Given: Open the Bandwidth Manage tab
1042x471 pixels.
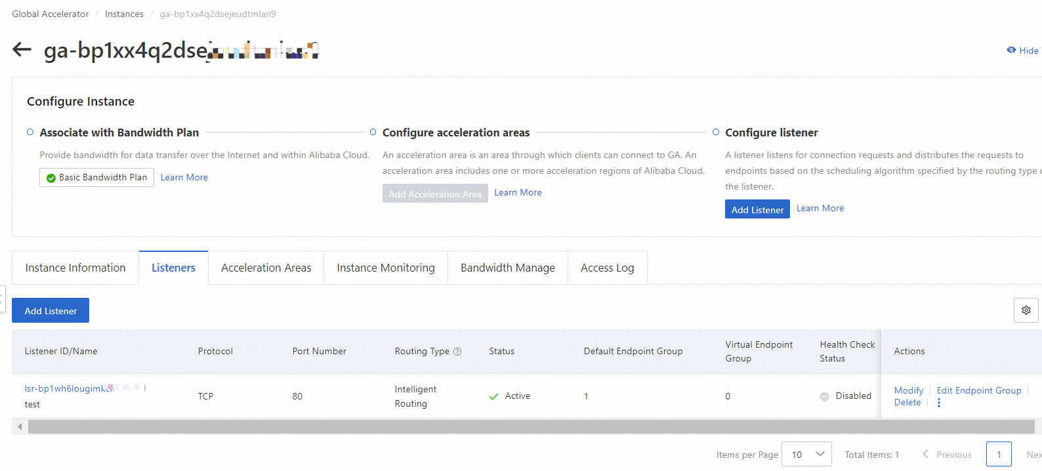Looking at the screenshot, I should (x=508, y=268).
